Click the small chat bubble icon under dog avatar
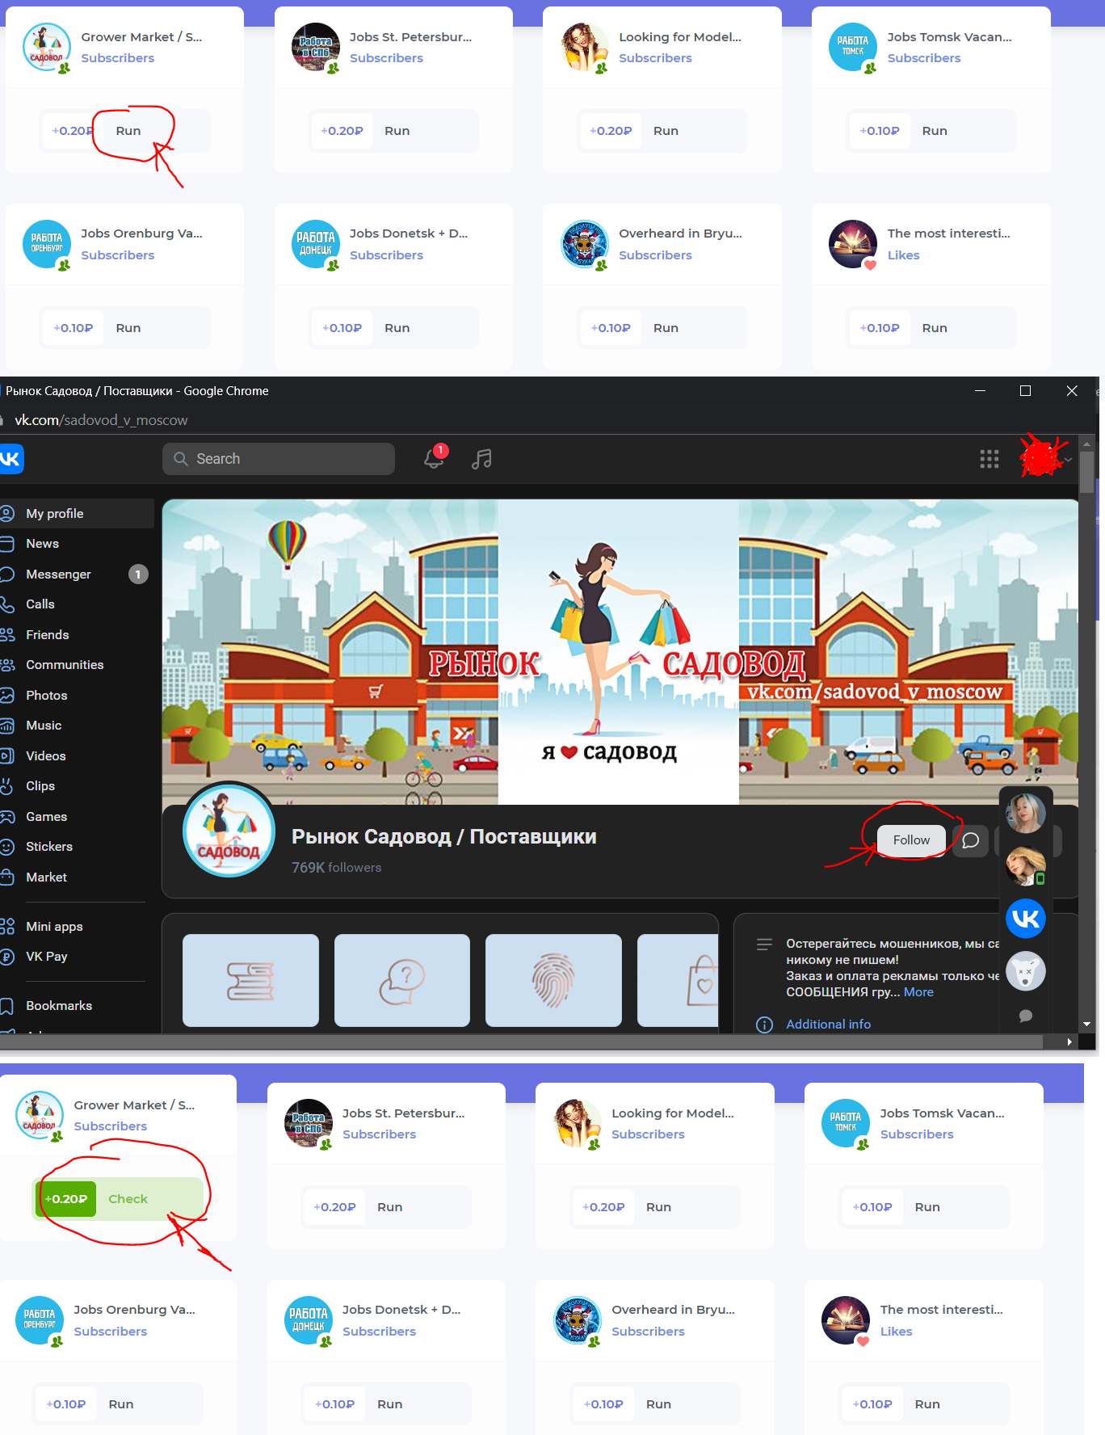 click(x=1026, y=1016)
